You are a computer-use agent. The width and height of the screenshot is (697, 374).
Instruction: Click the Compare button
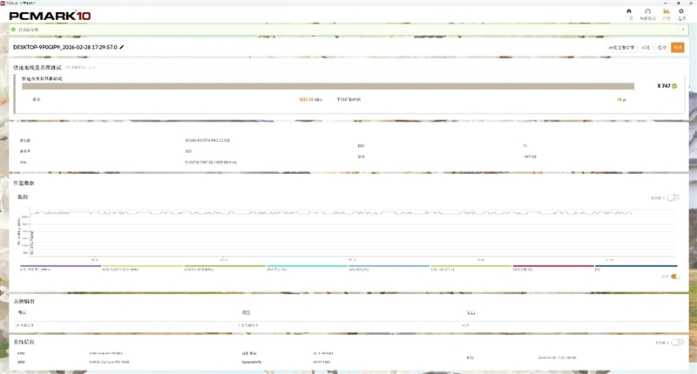[x=646, y=48]
